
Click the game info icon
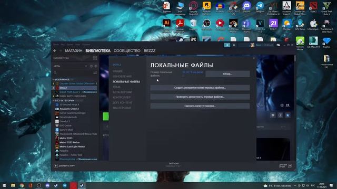coord(280,115)
